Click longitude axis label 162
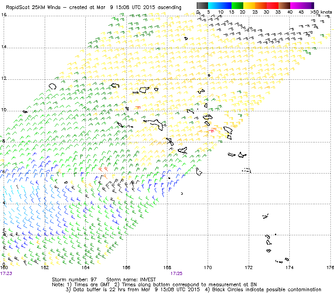 (x=45, y=267)
